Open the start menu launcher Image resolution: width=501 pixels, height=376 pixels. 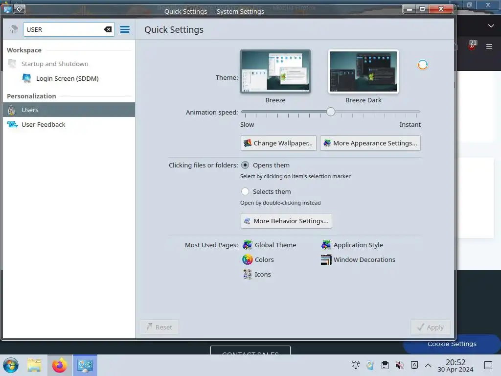pos(11,365)
